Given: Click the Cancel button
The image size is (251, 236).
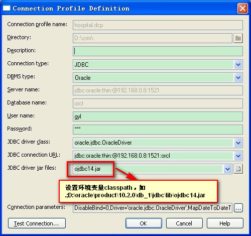Looking at the screenshot, I should coord(184,223).
